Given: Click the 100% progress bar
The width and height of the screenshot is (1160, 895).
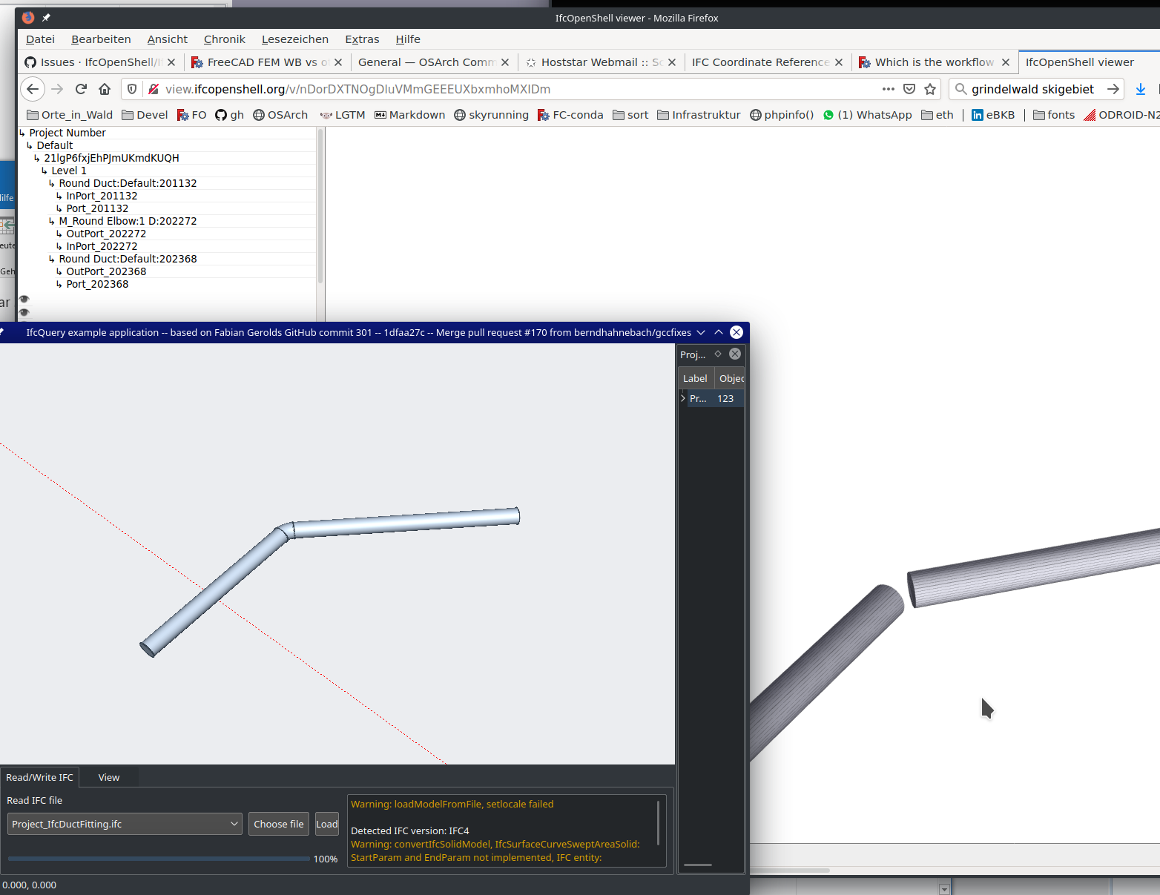Looking at the screenshot, I should click(158, 858).
